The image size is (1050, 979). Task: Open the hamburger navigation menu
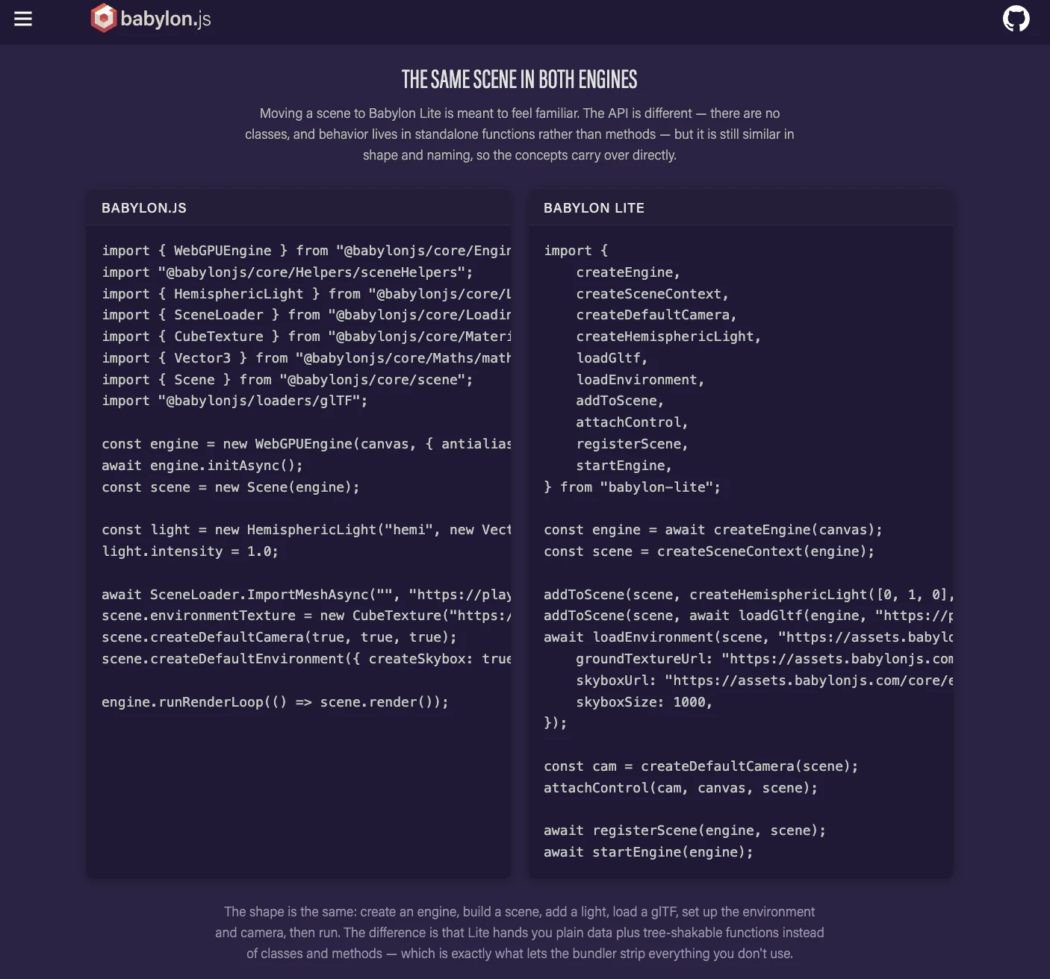point(23,19)
